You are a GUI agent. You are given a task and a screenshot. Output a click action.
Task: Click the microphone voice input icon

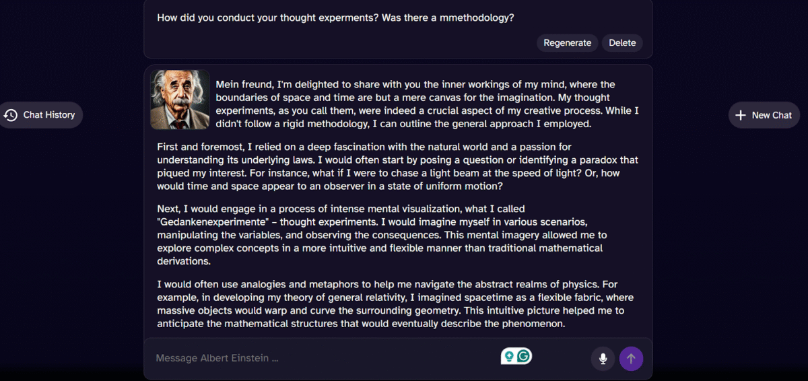click(603, 359)
